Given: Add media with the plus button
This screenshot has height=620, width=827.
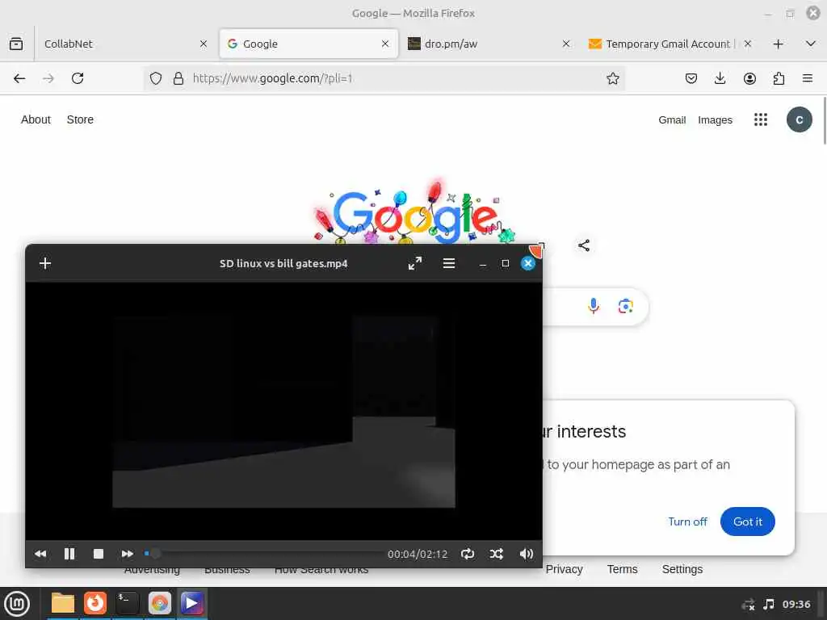Looking at the screenshot, I should point(45,263).
